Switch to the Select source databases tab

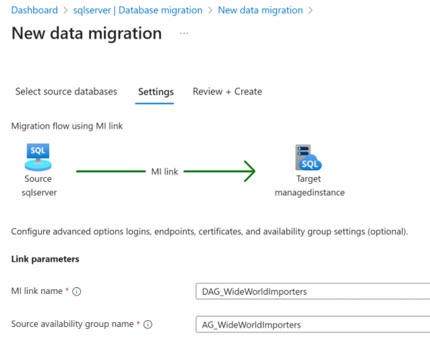[66, 92]
